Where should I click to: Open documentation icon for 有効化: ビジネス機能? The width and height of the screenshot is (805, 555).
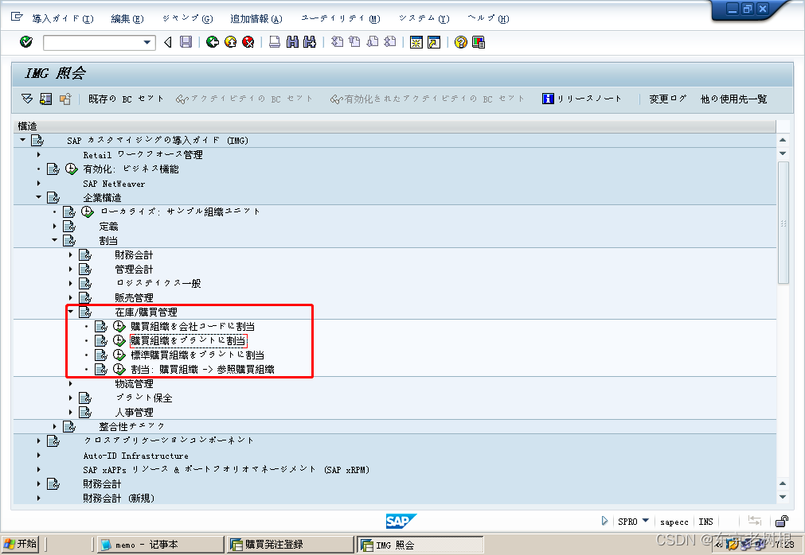(x=53, y=169)
